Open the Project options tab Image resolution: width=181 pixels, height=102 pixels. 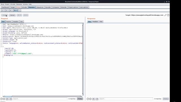[x=73, y=7]
